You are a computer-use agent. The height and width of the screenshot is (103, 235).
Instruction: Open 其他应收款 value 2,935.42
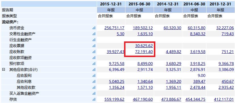coord(226,88)
